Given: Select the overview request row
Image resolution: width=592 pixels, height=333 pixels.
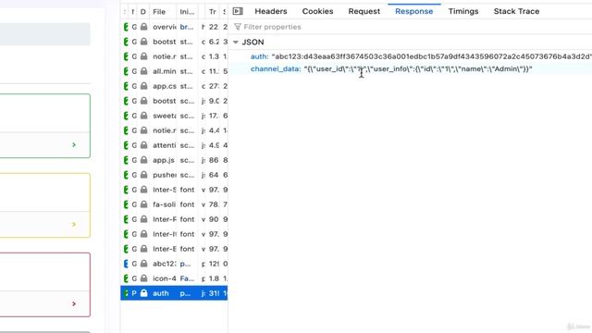Looking at the screenshot, I should tap(175, 27).
